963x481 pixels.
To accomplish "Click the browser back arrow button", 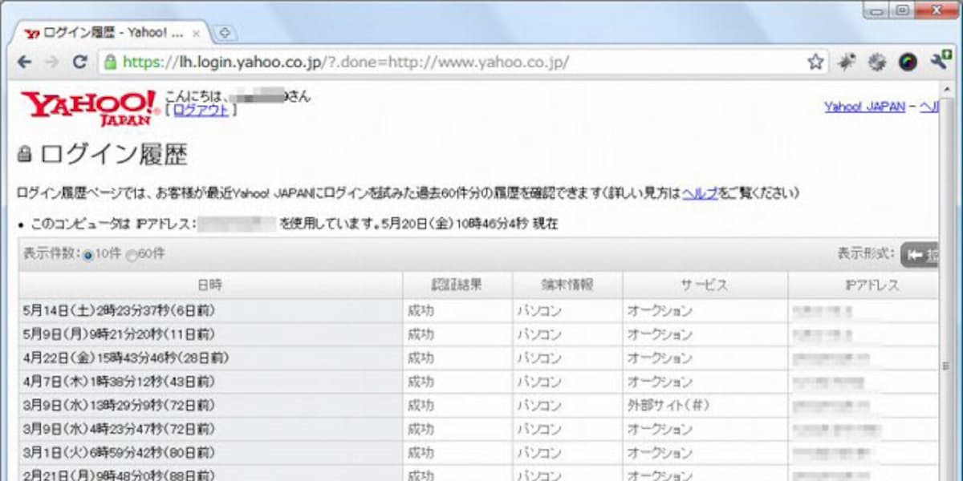I will pyautogui.click(x=25, y=63).
